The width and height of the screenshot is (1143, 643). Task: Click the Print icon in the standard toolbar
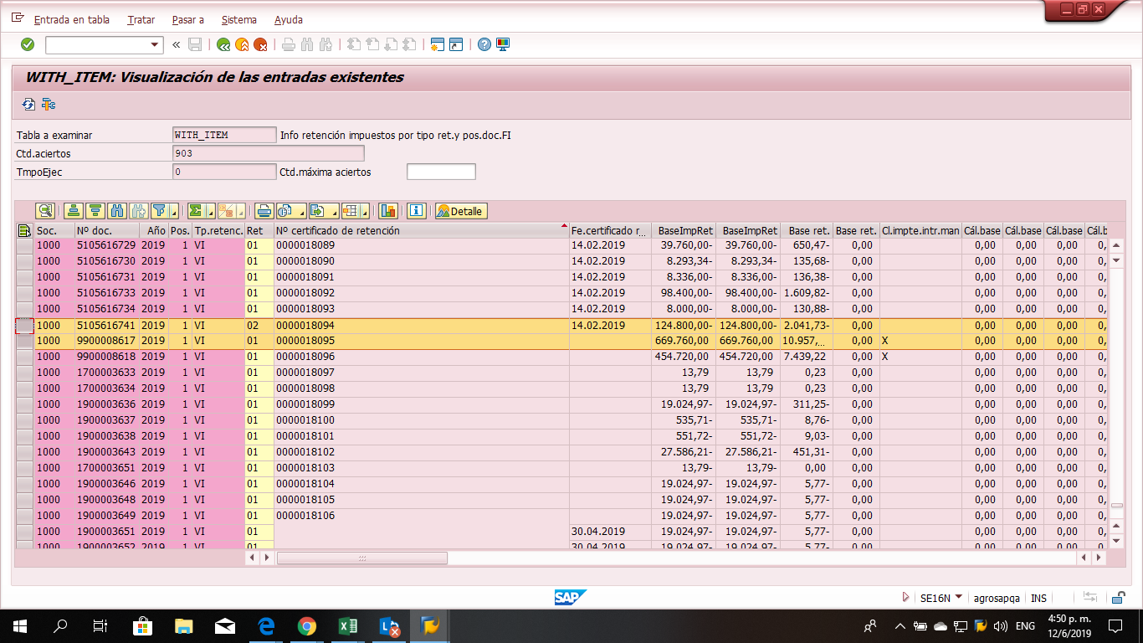coord(289,44)
